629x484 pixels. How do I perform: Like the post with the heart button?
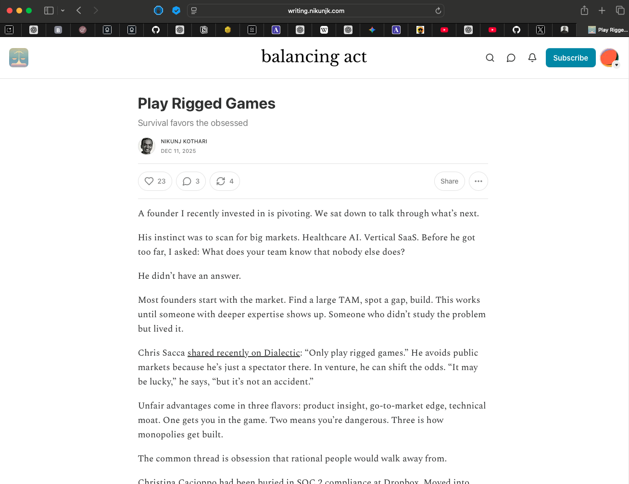pyautogui.click(x=155, y=181)
